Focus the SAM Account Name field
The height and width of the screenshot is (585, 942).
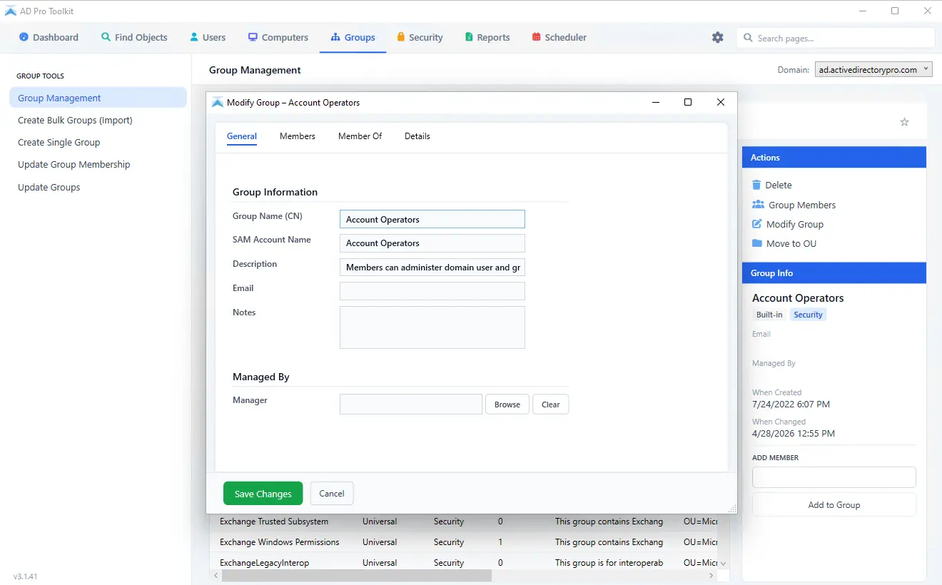pyautogui.click(x=432, y=243)
